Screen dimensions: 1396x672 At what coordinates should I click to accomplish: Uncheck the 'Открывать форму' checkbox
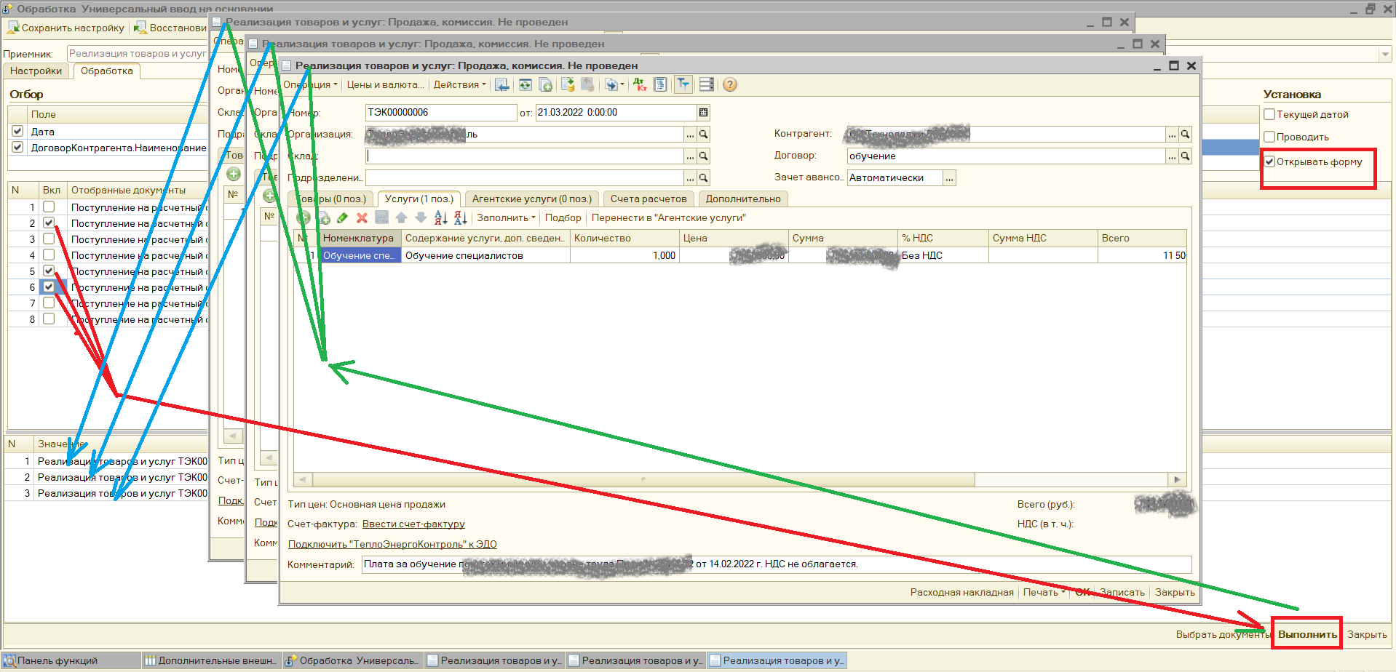click(1269, 161)
